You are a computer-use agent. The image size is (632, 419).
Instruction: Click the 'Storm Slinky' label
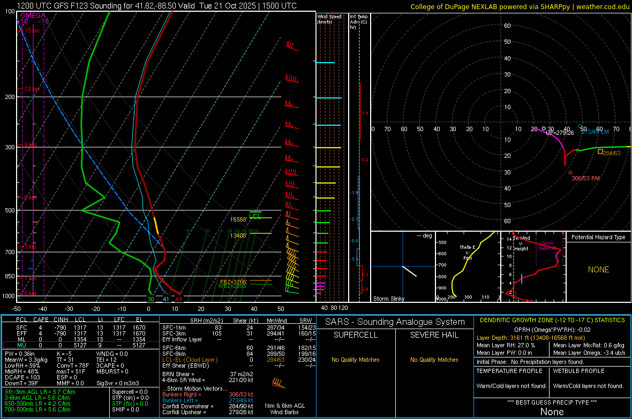(x=388, y=299)
